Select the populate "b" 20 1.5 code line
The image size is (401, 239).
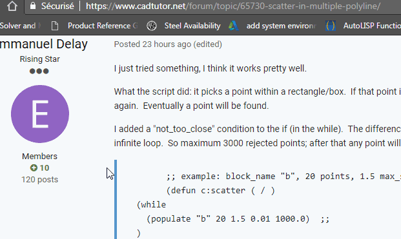coord(238,219)
